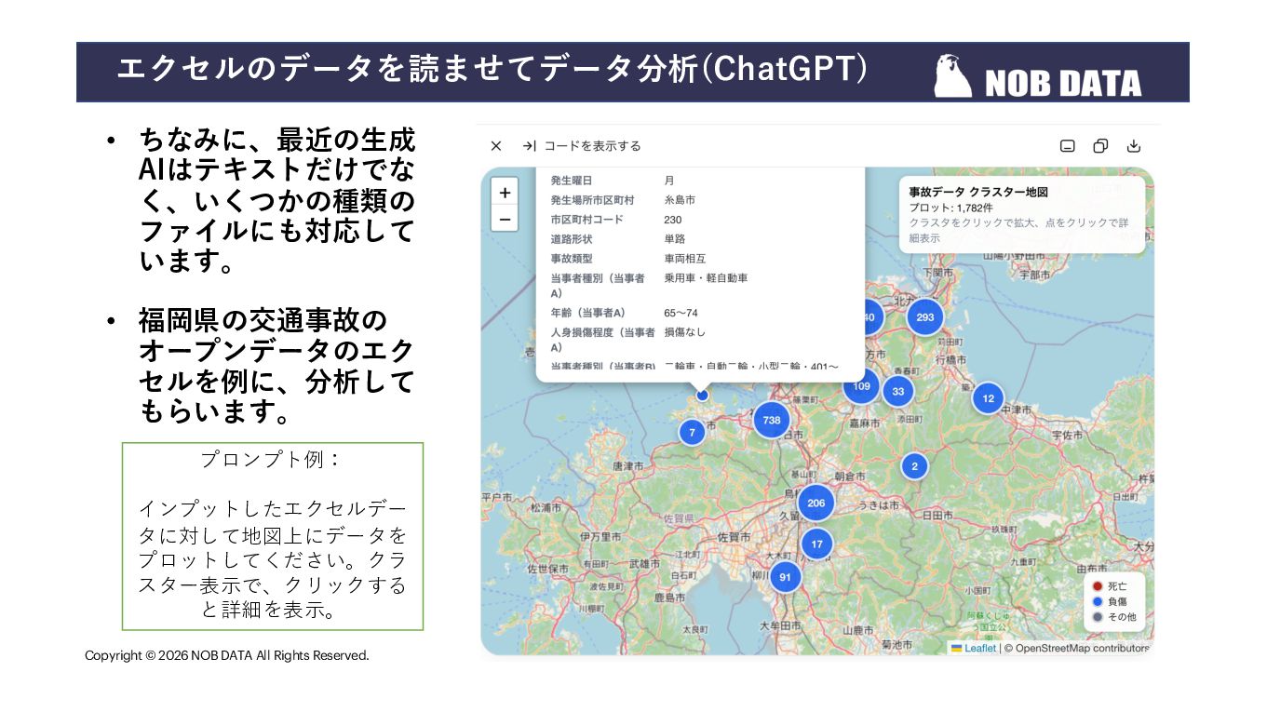This screenshot has height=712, width=1267.
Task: Click the 唐津市 label on the map
Action: pos(629,465)
